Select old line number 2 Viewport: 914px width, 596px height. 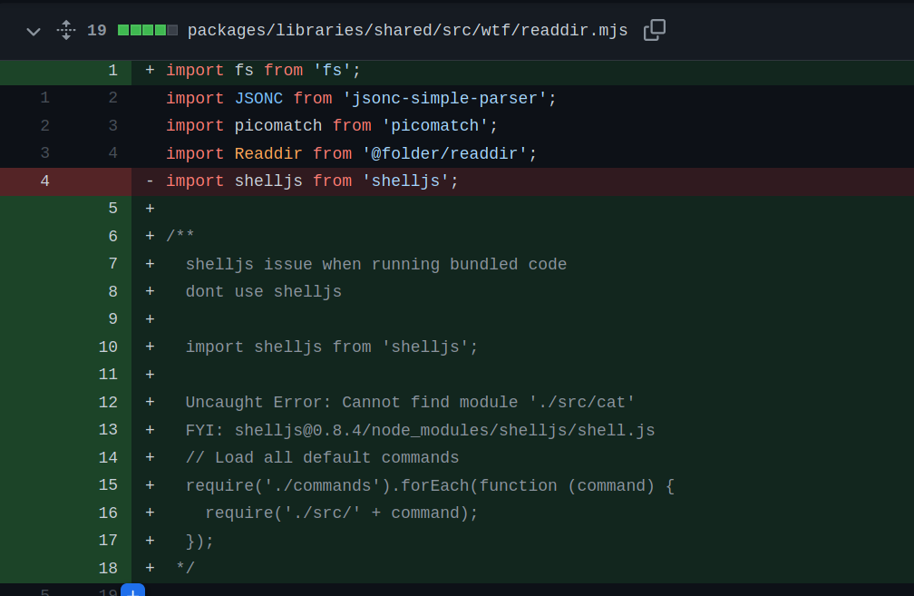click(x=45, y=125)
